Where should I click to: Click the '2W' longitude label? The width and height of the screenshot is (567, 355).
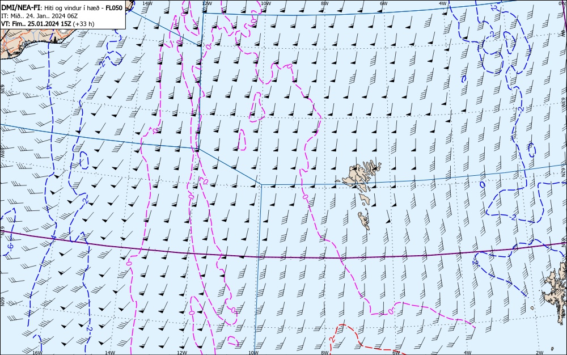[540, 353]
